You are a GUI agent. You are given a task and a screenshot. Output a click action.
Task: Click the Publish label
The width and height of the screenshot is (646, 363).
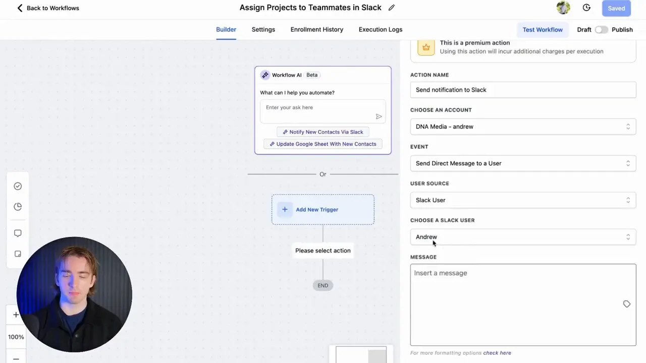click(622, 30)
